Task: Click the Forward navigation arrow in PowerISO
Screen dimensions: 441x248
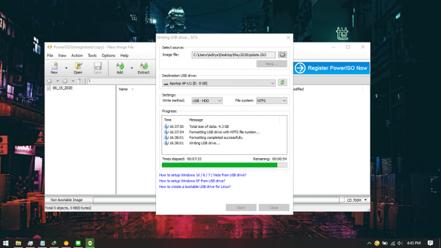Action: tap(65, 81)
